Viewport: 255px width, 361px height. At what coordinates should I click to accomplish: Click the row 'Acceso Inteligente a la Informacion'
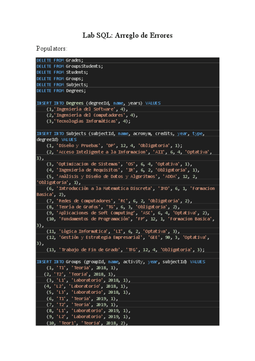pyautogui.click(x=129, y=152)
